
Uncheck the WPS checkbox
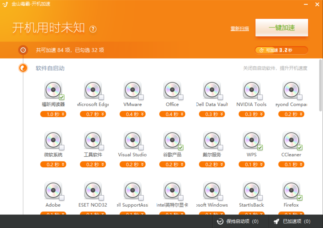coord(260,148)
